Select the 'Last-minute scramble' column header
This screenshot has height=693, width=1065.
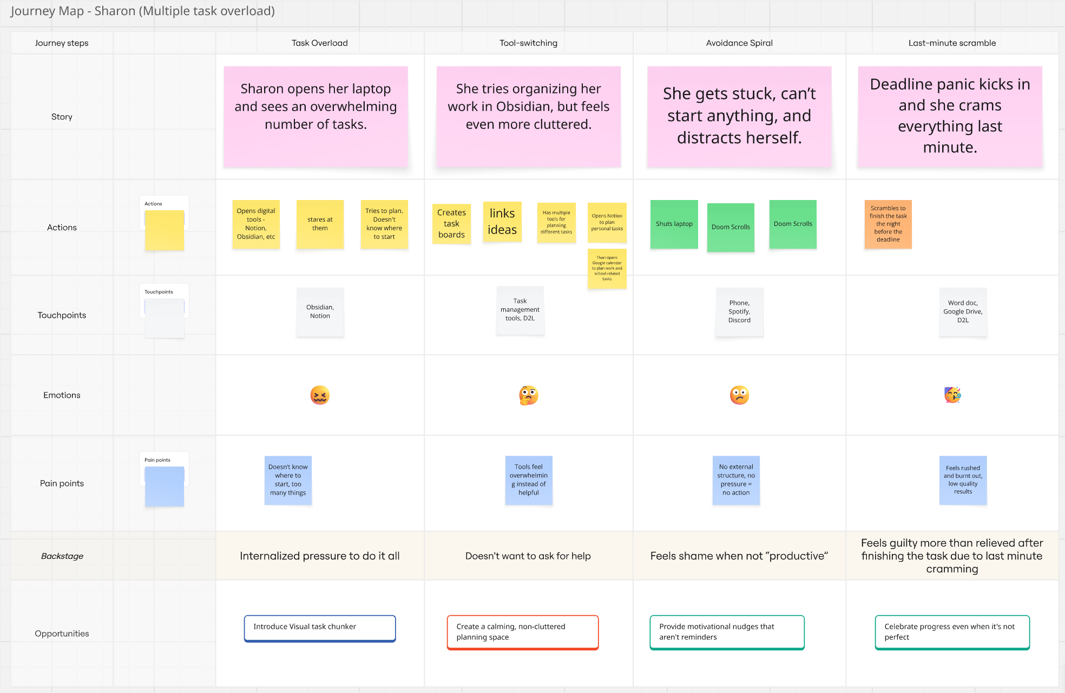click(x=952, y=43)
